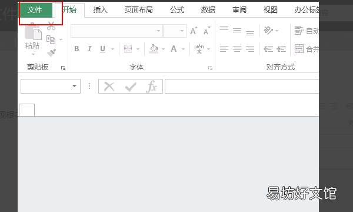This screenshot has height=212, width=353.
Task: Expand the 粘贴 paste options arrow
Action: point(33,54)
